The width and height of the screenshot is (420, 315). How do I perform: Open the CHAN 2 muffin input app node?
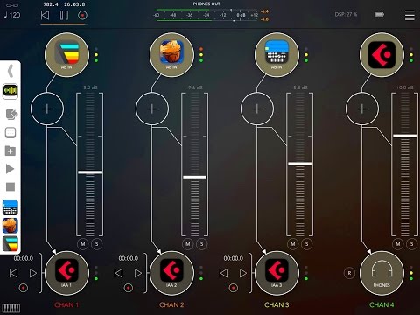(171, 54)
